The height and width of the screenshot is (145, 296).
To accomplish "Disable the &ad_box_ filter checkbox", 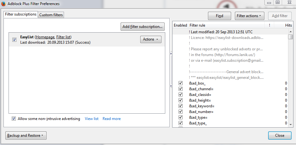I will [x=181, y=83].
